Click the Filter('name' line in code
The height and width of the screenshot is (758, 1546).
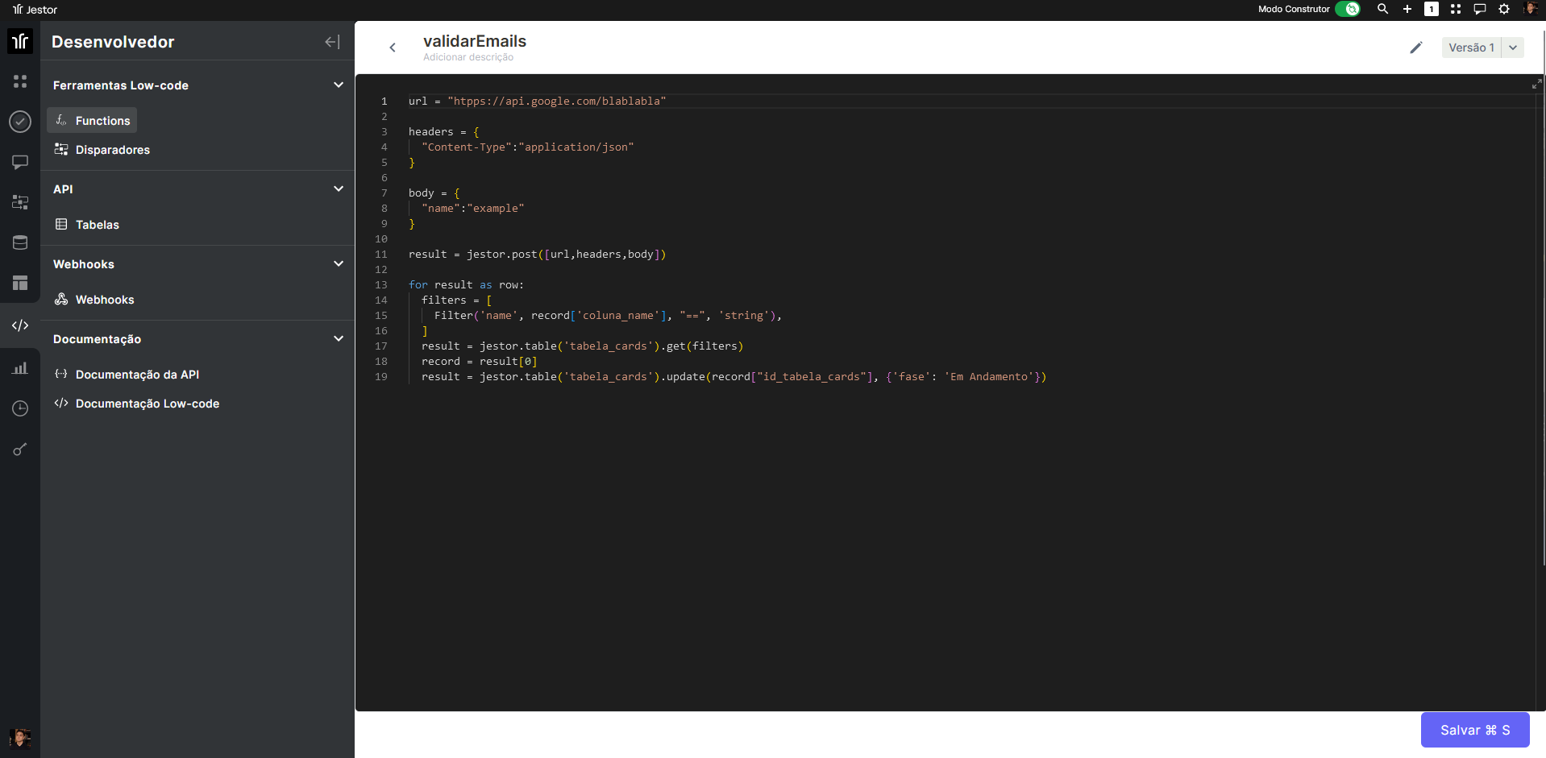609,315
